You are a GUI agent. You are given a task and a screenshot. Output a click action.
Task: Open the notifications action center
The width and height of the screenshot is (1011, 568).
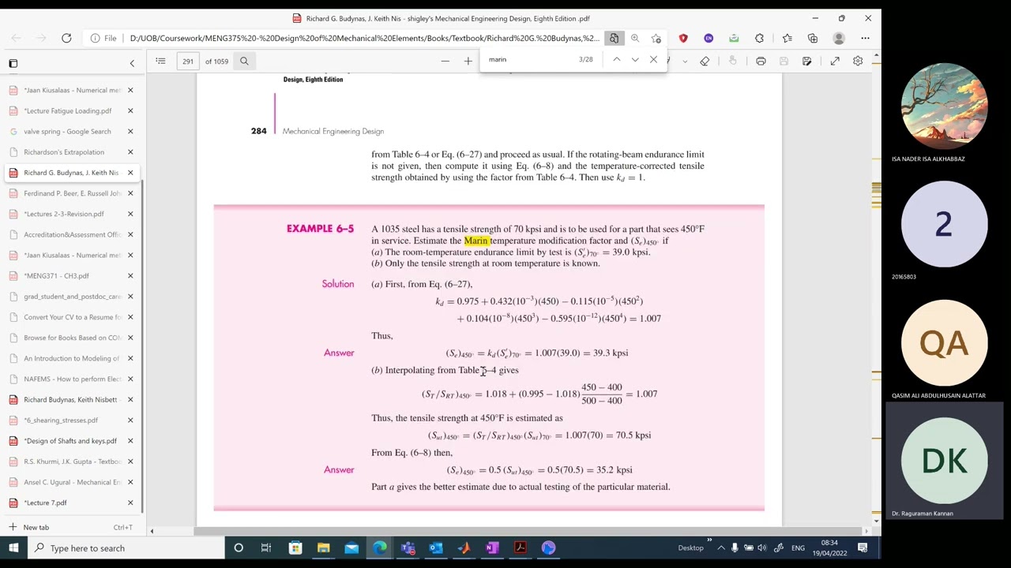863,547
